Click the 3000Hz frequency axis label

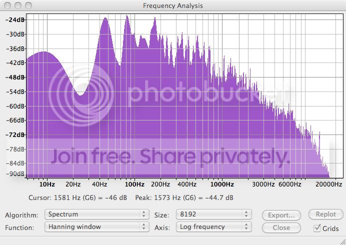pos(263,184)
